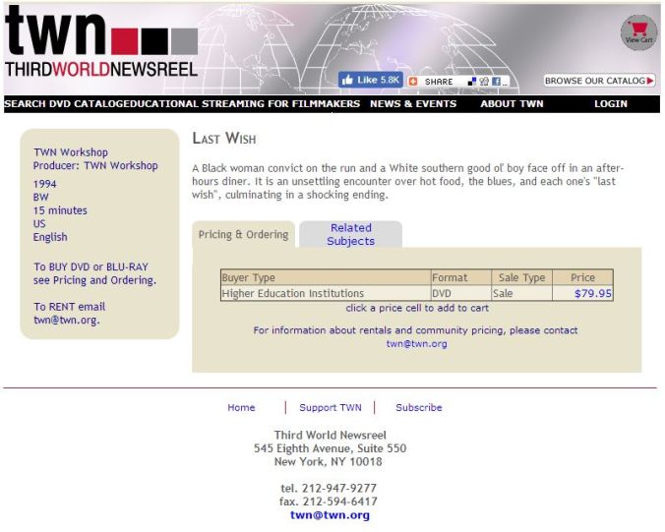The width and height of the screenshot is (665, 532).
Task: Share via the small Facebook icon
Action: [x=495, y=82]
